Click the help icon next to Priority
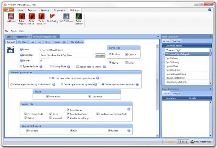The height and width of the screenshot is (148, 217). coord(21,61)
